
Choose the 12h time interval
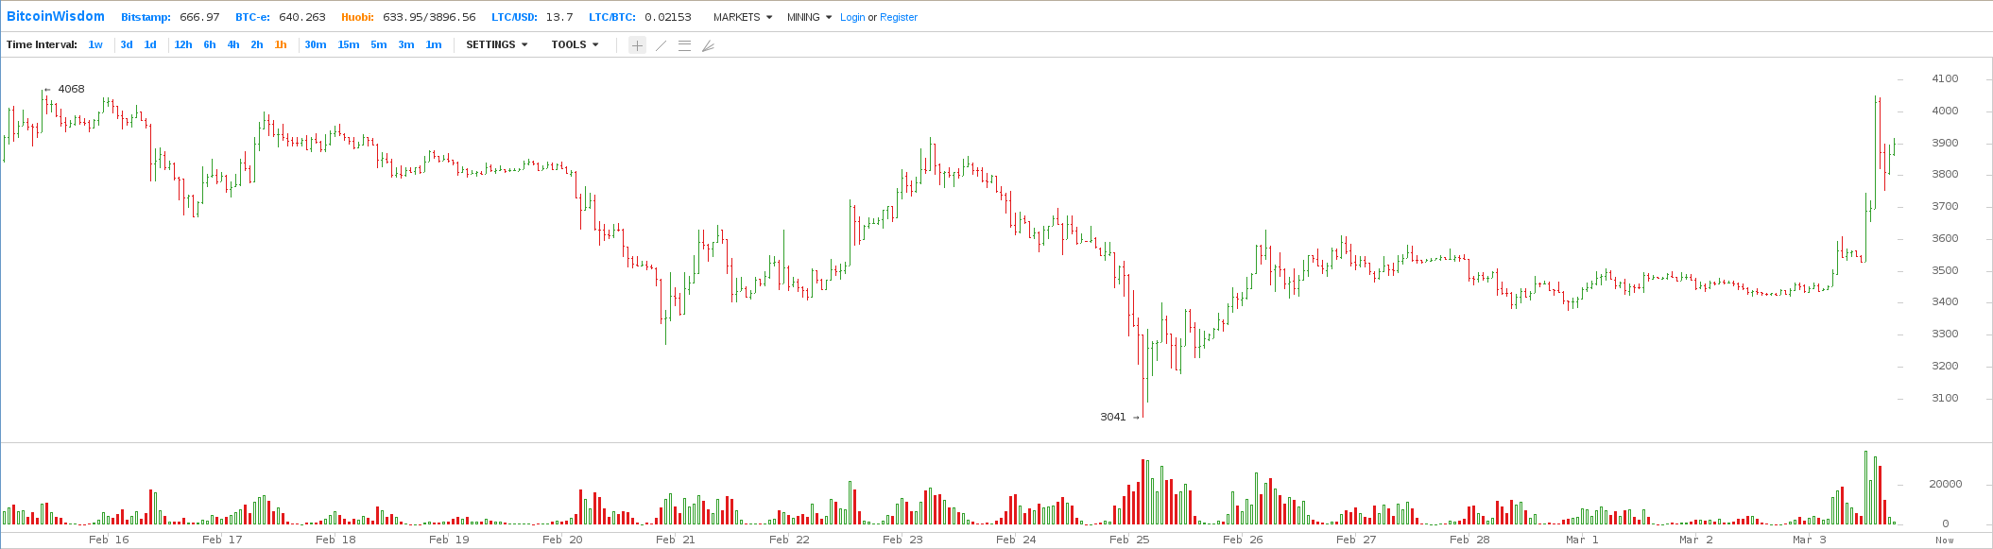pos(183,44)
